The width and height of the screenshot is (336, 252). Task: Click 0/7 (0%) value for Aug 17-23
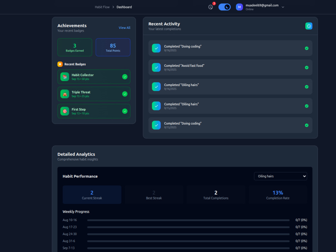pyautogui.click(x=301, y=227)
